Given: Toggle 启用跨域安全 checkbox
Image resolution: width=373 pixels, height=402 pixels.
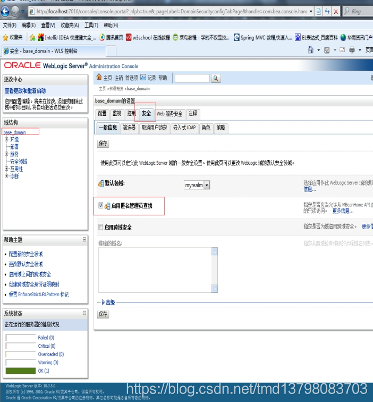Looking at the screenshot, I should pyautogui.click(x=100, y=227).
